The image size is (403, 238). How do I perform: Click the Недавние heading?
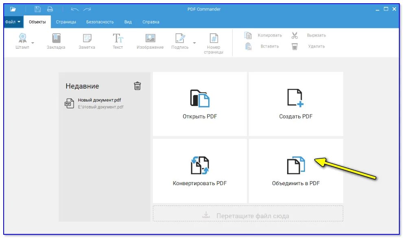point(82,86)
